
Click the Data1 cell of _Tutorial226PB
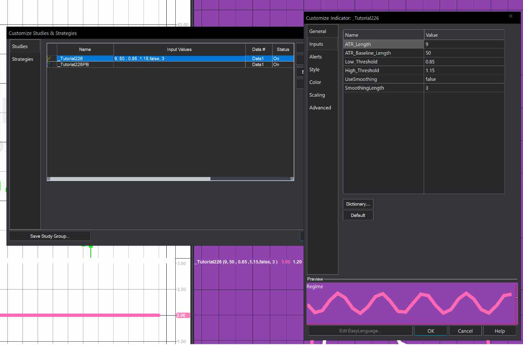click(259, 64)
